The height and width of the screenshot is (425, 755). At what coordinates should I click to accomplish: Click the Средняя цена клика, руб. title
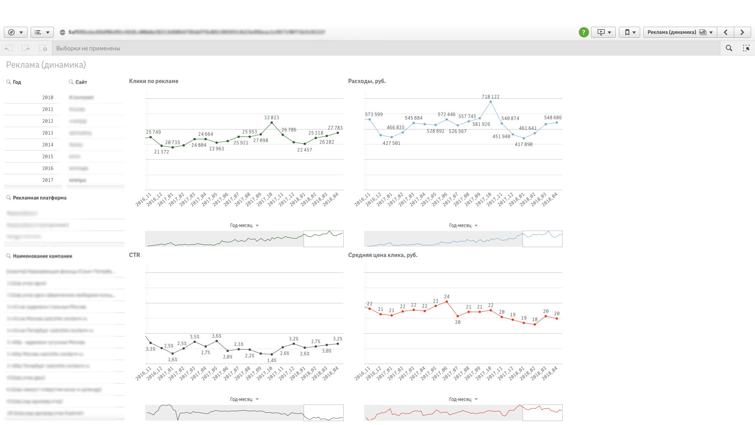click(383, 255)
